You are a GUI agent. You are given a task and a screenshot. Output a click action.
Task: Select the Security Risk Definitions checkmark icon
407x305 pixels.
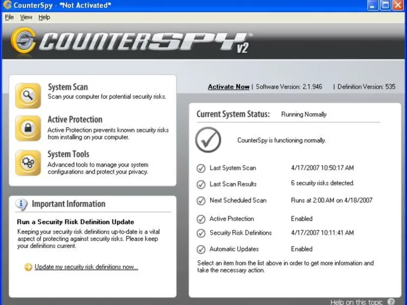tap(201, 233)
